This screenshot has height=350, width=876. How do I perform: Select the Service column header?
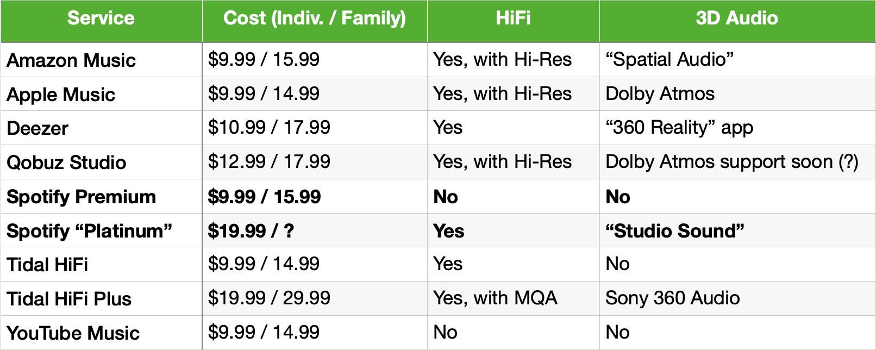(x=101, y=21)
